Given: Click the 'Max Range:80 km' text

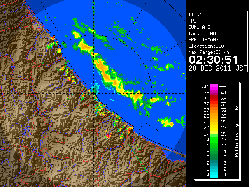Looking at the screenshot, I should click(x=209, y=52).
